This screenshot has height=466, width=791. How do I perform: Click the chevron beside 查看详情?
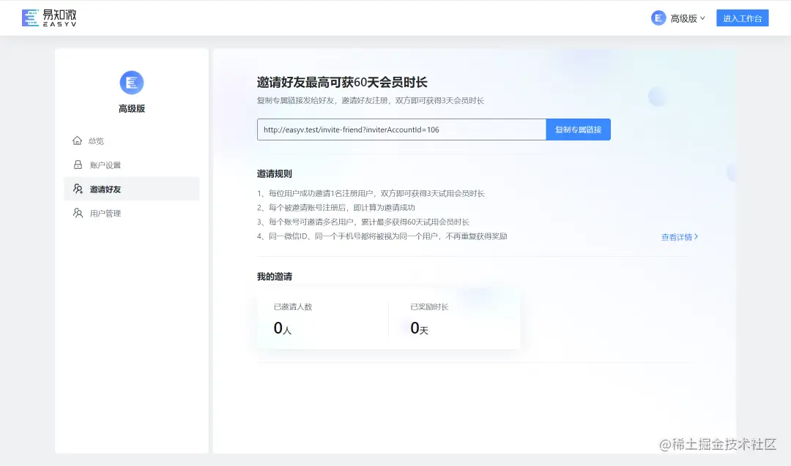tap(697, 236)
